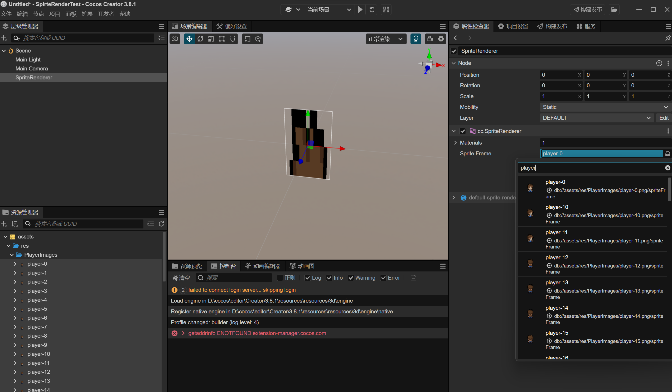Click the refresh assets icon

(161, 224)
